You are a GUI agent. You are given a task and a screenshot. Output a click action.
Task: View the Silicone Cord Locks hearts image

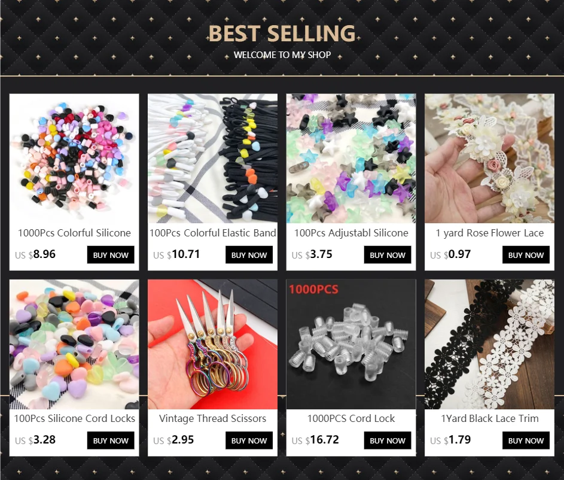pyautogui.click(x=74, y=344)
